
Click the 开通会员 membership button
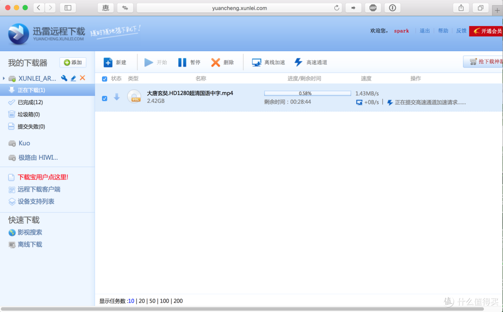(486, 31)
